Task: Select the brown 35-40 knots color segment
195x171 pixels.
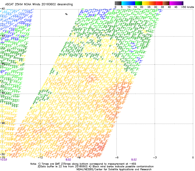Action: point(166,3)
